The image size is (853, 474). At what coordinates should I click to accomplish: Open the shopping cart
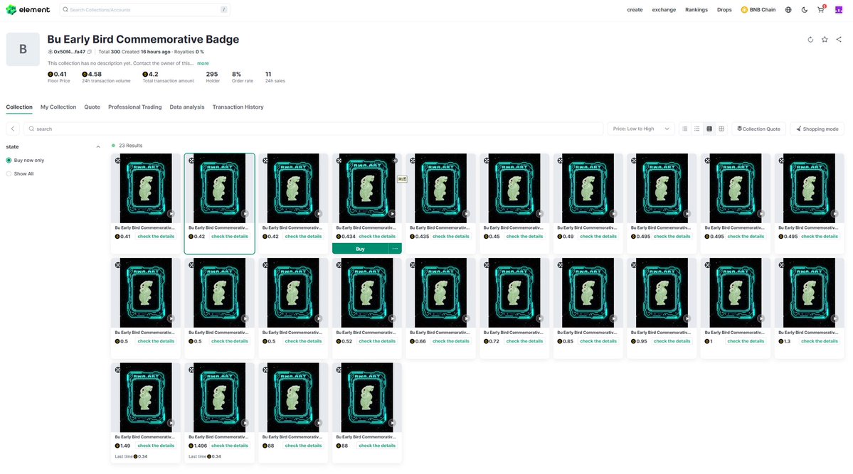click(821, 10)
